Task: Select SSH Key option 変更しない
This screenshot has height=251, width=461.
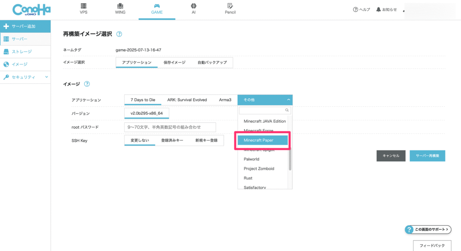Action: point(140,140)
